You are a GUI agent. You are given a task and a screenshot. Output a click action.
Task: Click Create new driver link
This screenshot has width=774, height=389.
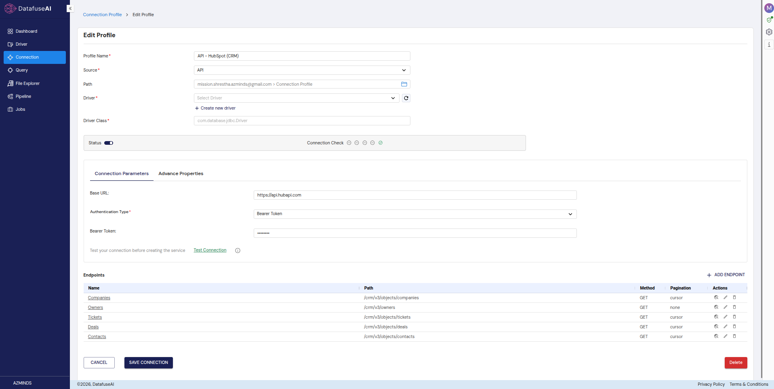pyautogui.click(x=215, y=108)
